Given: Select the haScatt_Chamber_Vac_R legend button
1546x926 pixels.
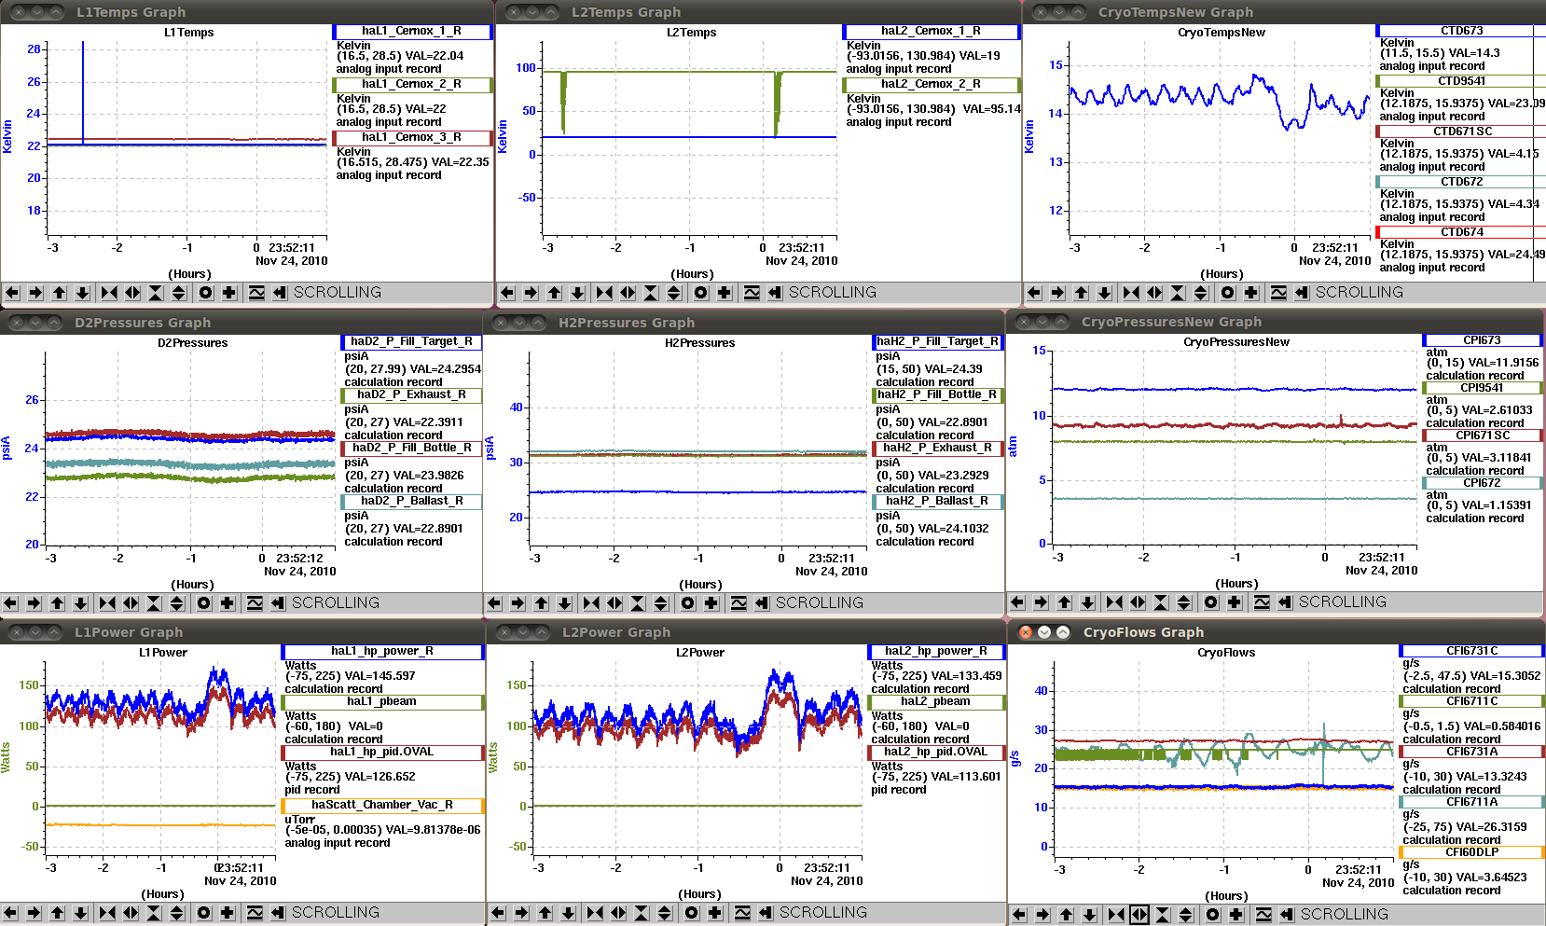Looking at the screenshot, I should tap(382, 806).
